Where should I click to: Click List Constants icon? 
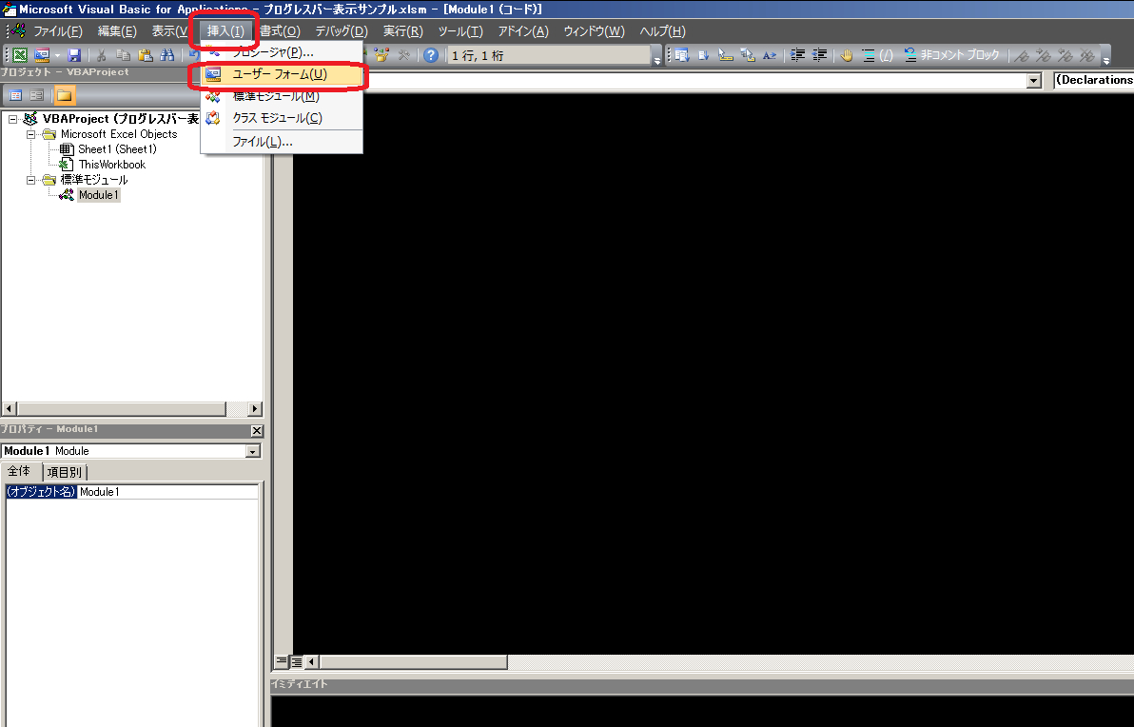pyautogui.click(x=703, y=55)
